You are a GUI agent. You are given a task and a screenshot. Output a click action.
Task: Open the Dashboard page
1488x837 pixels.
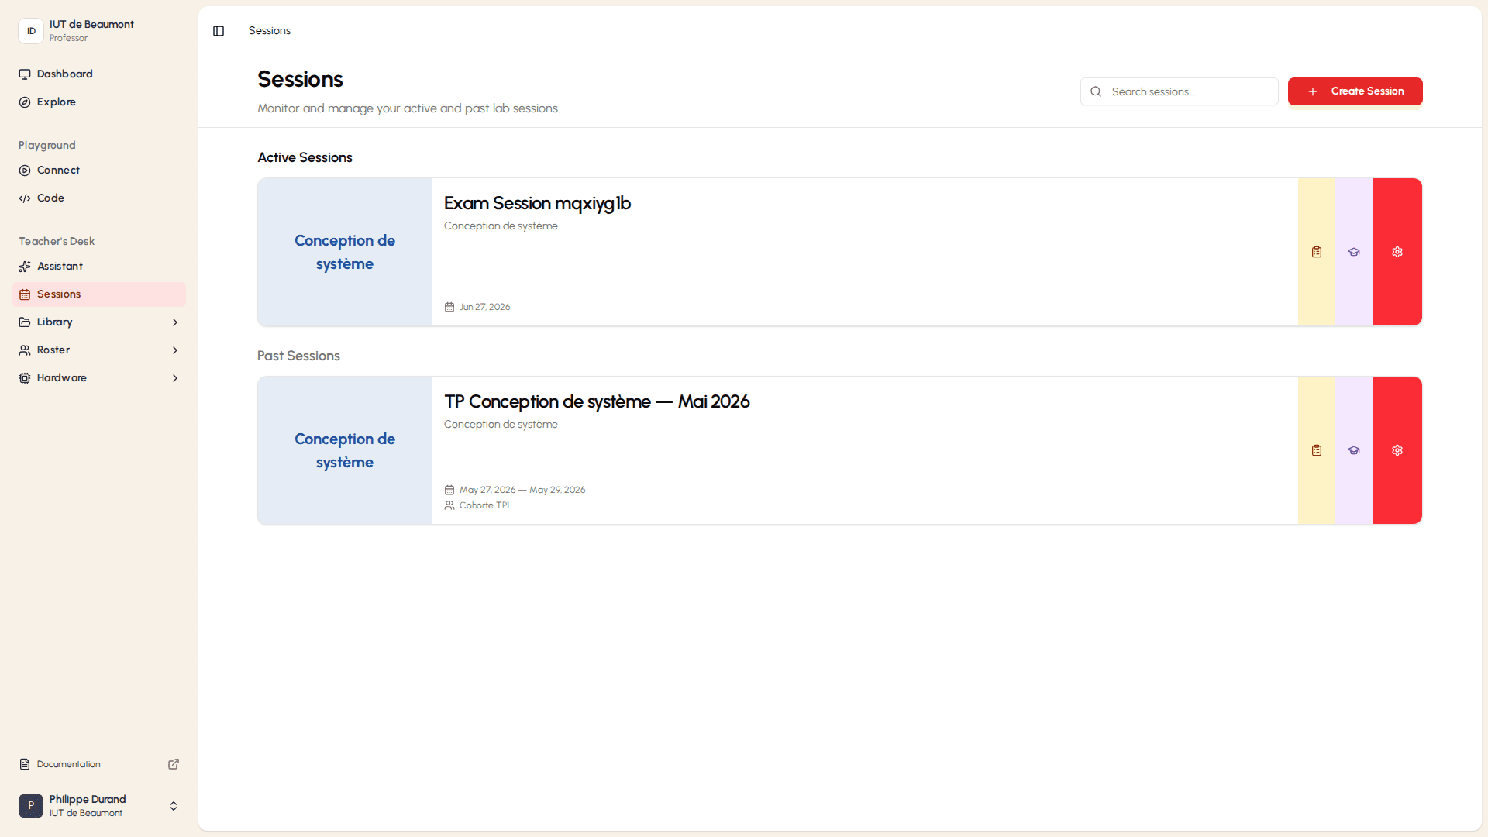click(99, 74)
